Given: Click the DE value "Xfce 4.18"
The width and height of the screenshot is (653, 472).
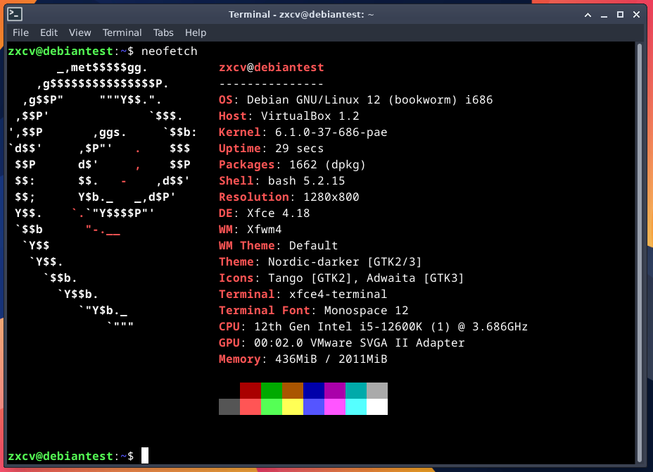Looking at the screenshot, I should pos(278,213).
